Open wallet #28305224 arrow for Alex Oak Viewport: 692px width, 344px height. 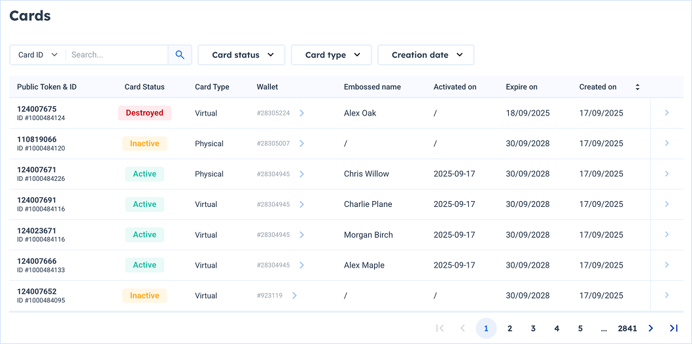302,113
